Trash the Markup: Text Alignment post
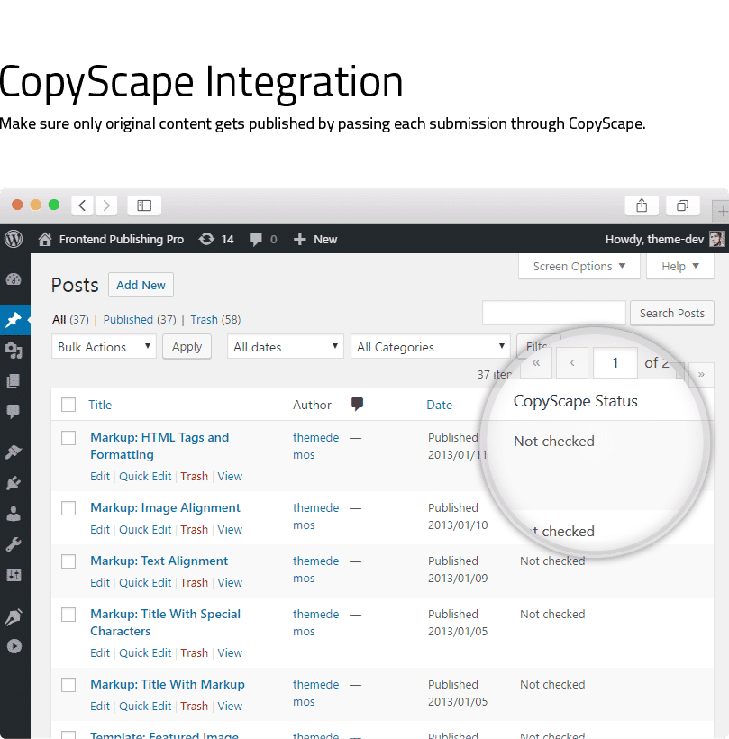Viewport: 729px width, 739px height. click(194, 583)
